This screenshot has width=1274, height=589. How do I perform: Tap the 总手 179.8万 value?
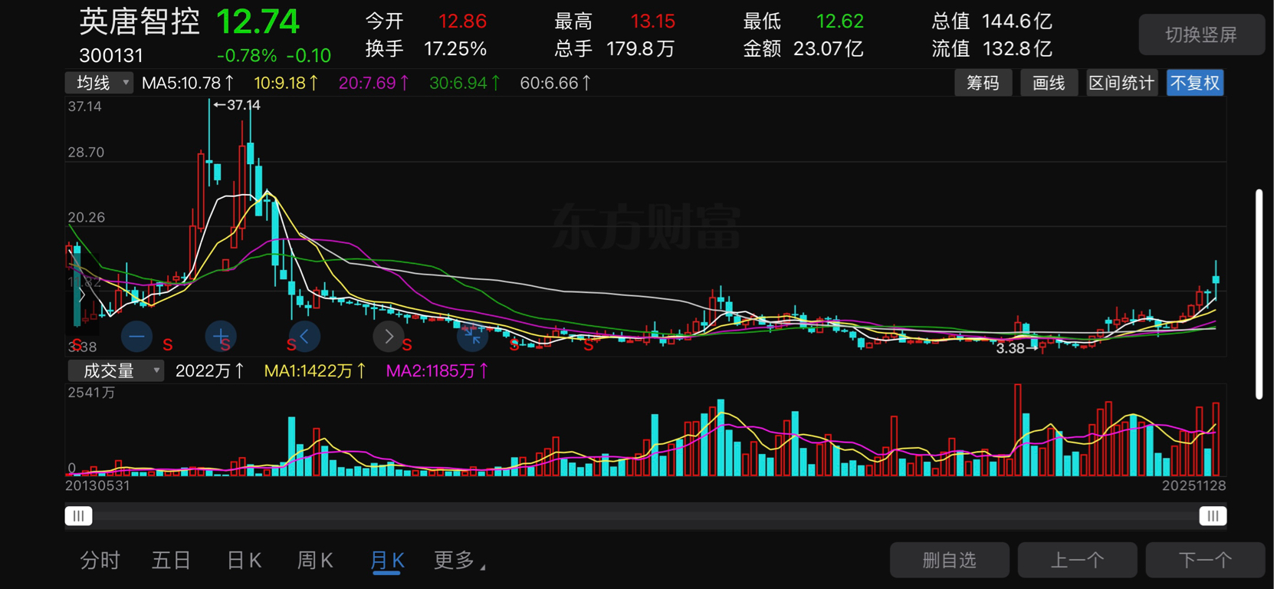click(x=640, y=49)
